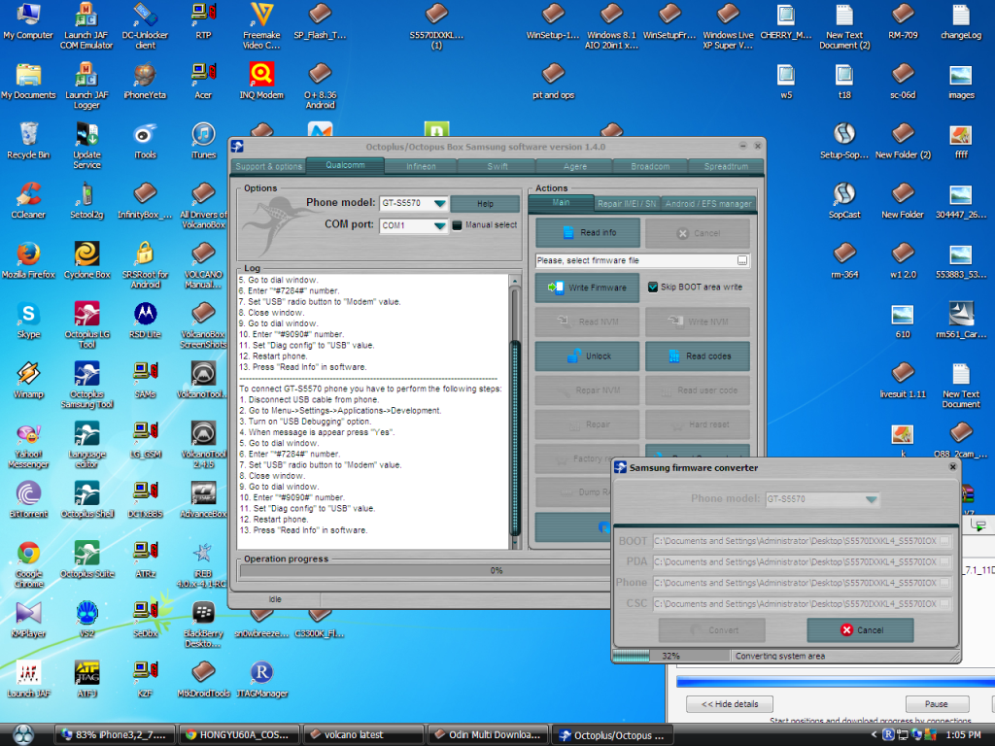The height and width of the screenshot is (746, 995).
Task: Open Phone model dropdown in firmware converter
Action: tap(872, 499)
